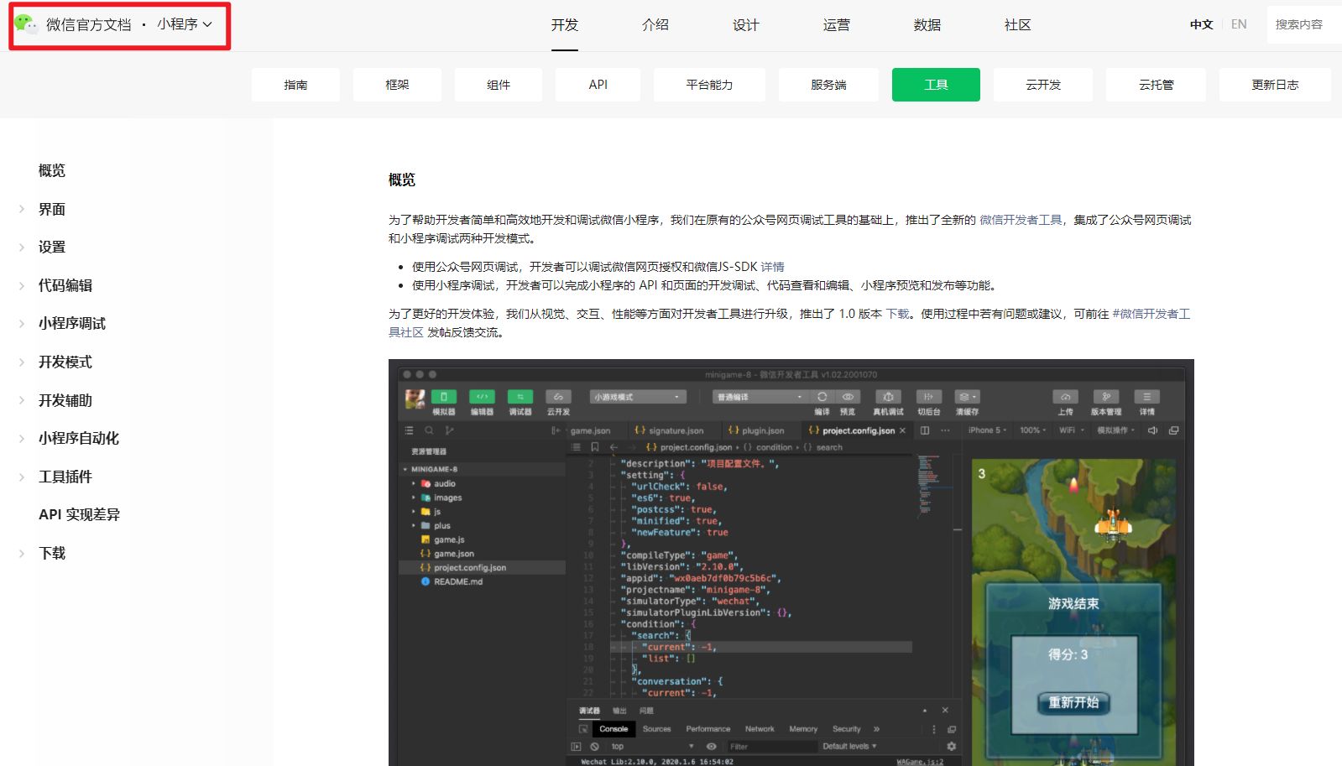Screen dimensions: 1342x766
Task: Expand the 代码编辑 sidebar section
Action: 65,286
